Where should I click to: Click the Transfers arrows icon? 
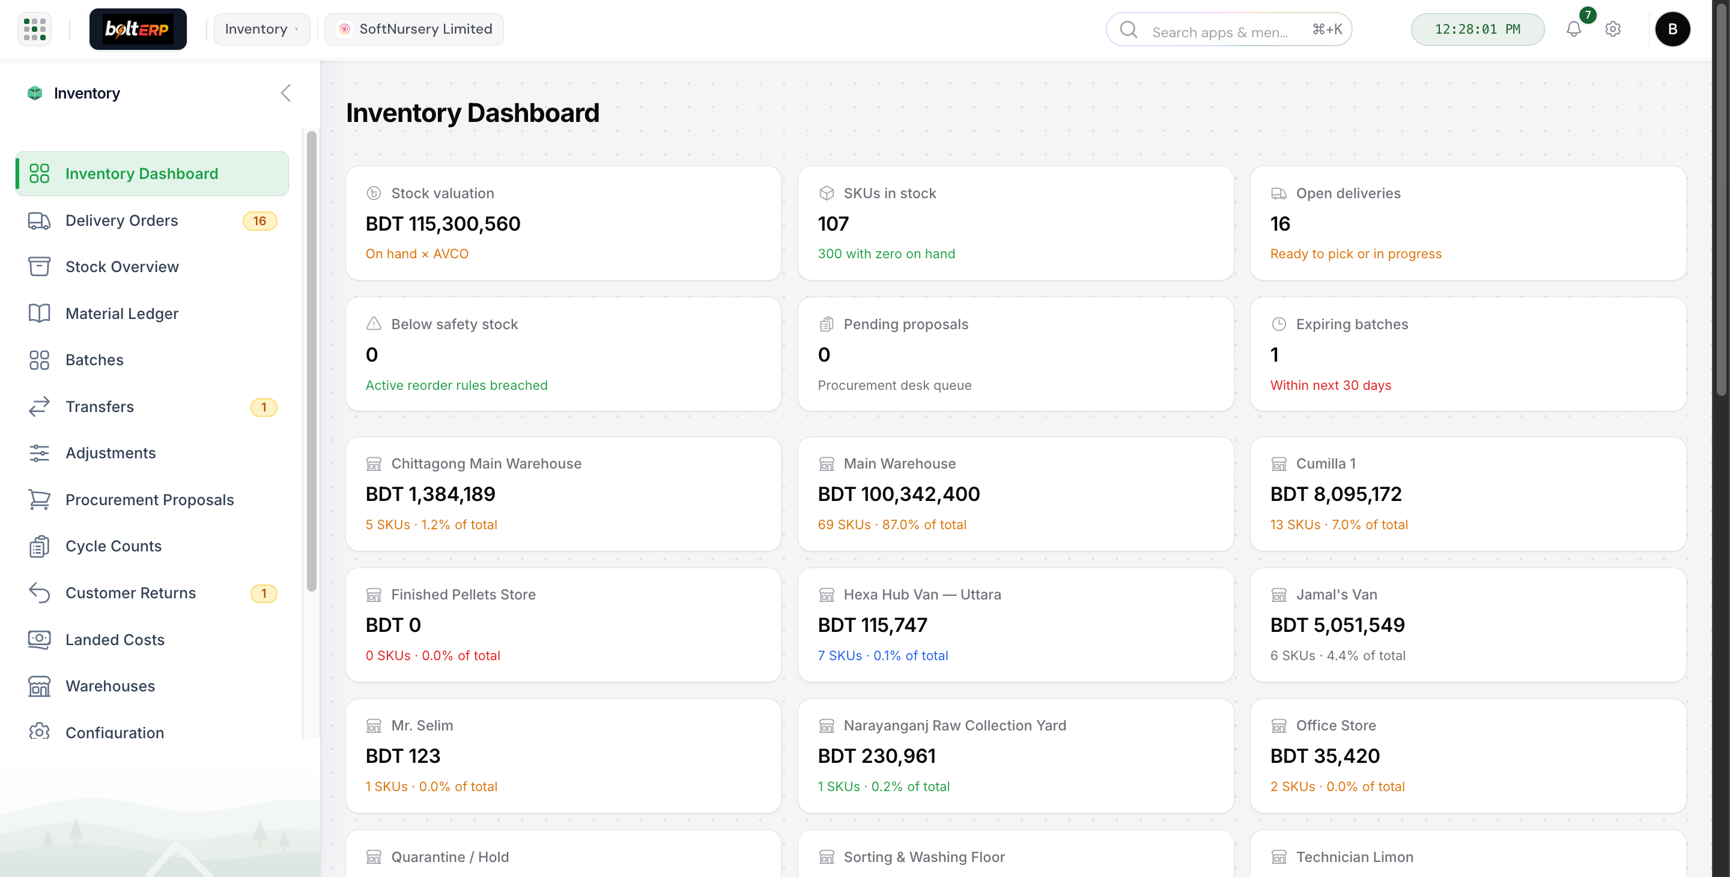pos(39,407)
